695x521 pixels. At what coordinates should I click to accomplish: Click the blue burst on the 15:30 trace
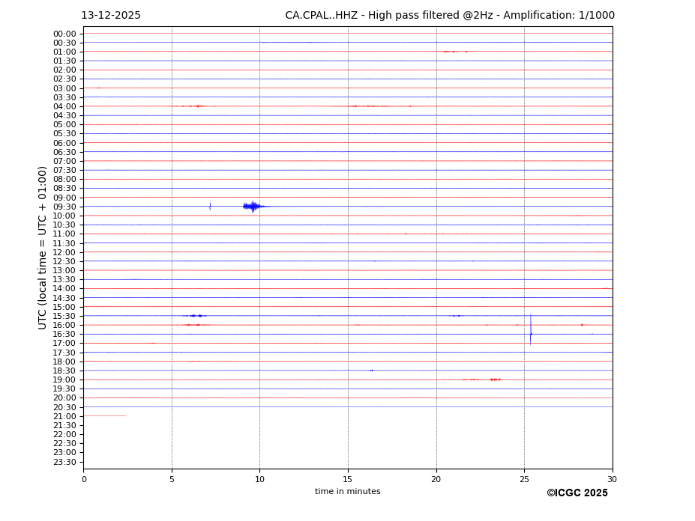(196, 316)
